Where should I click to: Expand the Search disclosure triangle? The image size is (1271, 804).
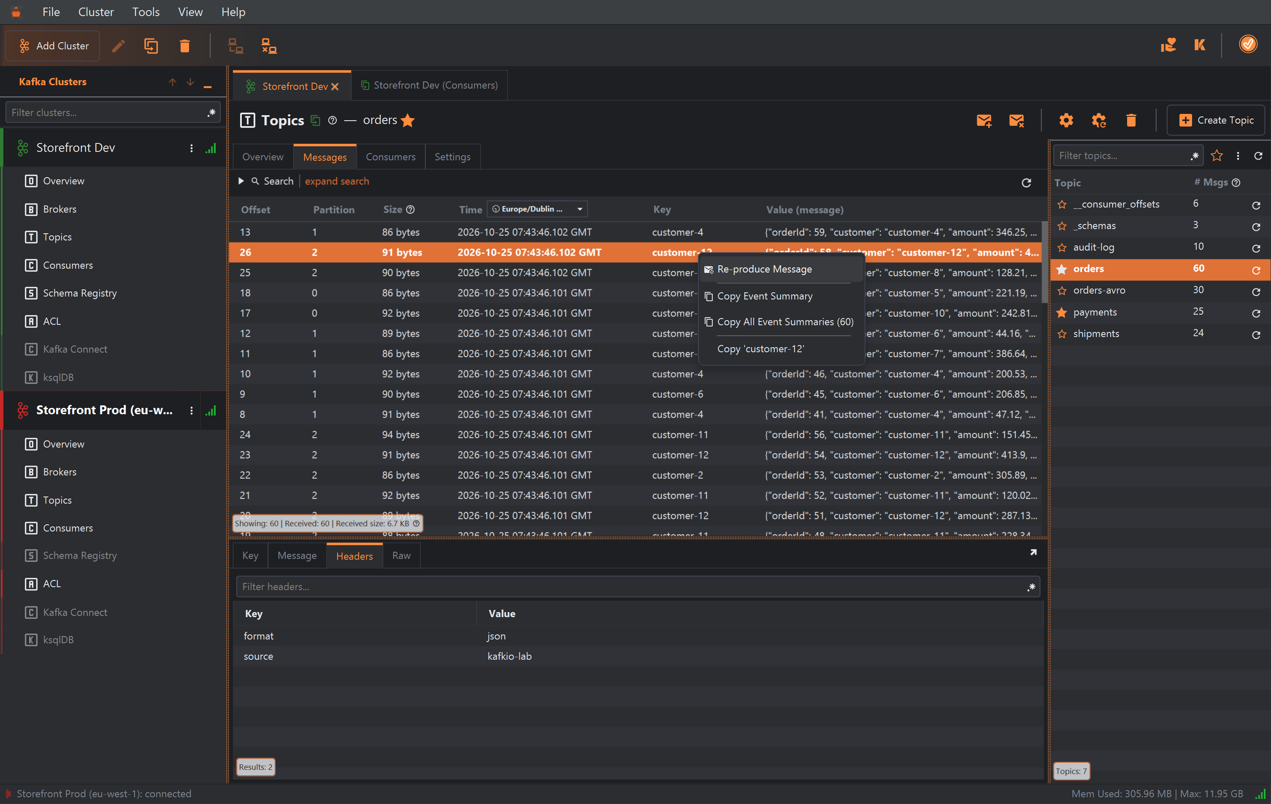click(x=241, y=181)
